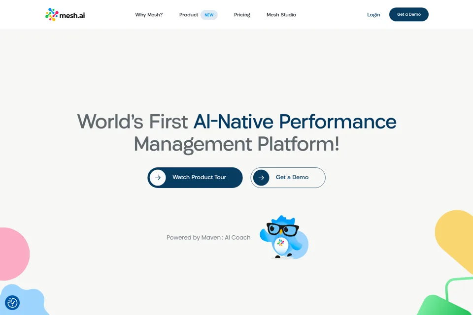Screen dimensions: 473x315
Task: Open the cookie preferences round icon
Action: (12, 302)
